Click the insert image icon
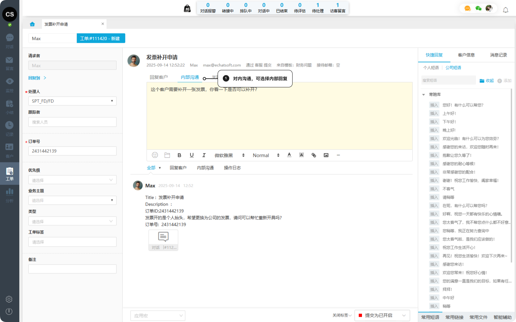The width and height of the screenshot is (516, 322). coord(326,155)
